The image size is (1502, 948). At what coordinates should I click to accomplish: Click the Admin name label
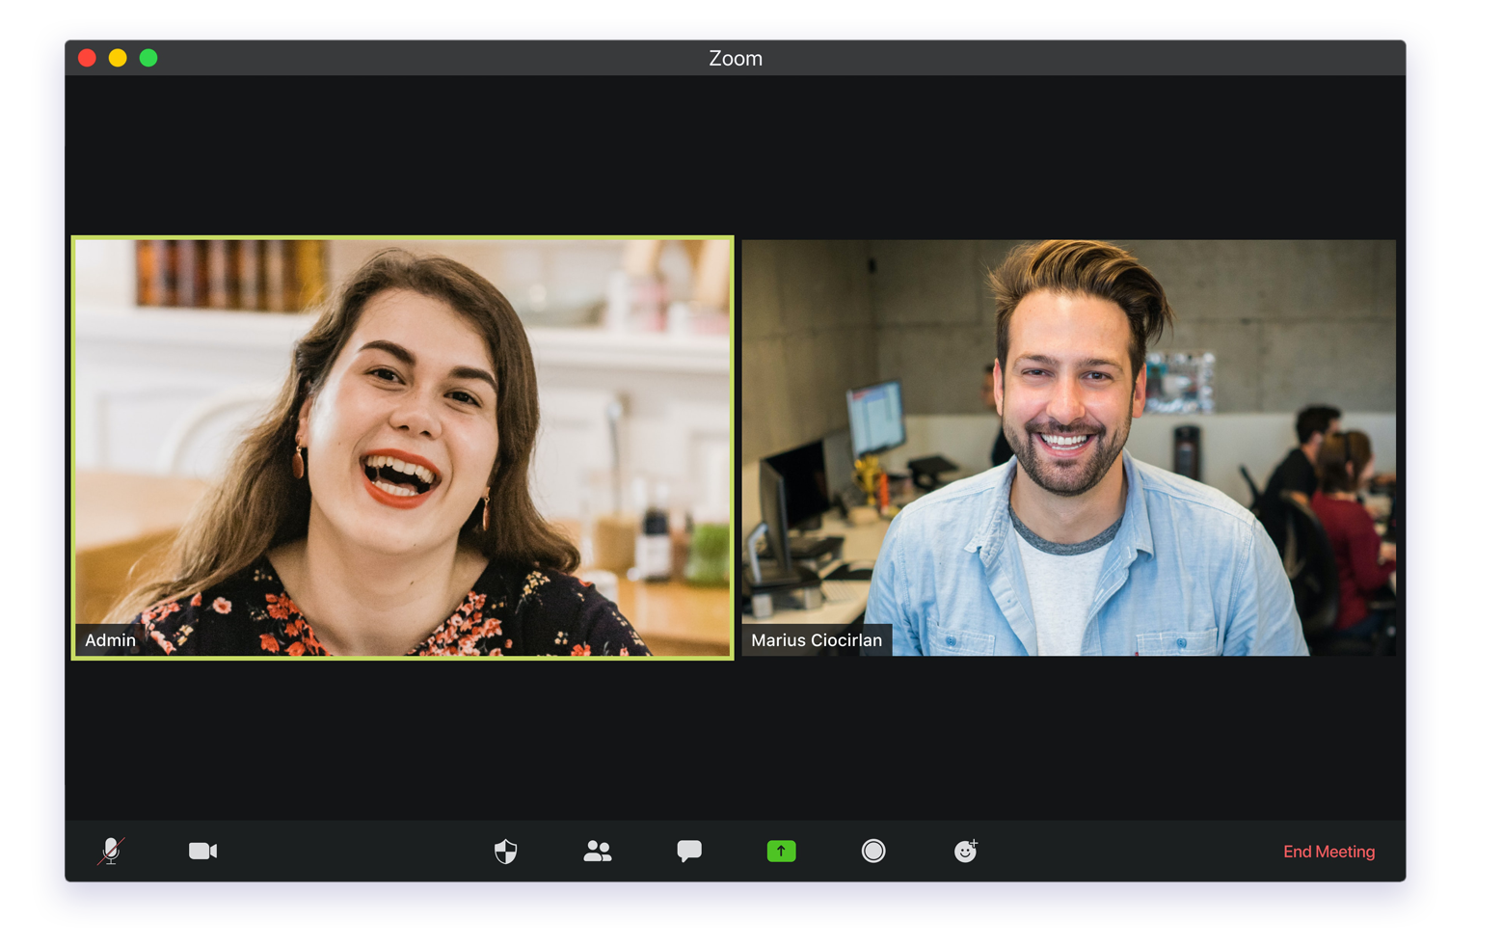tap(110, 640)
